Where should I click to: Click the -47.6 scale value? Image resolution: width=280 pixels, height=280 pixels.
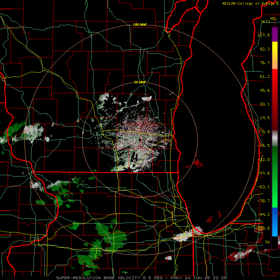[264, 173]
